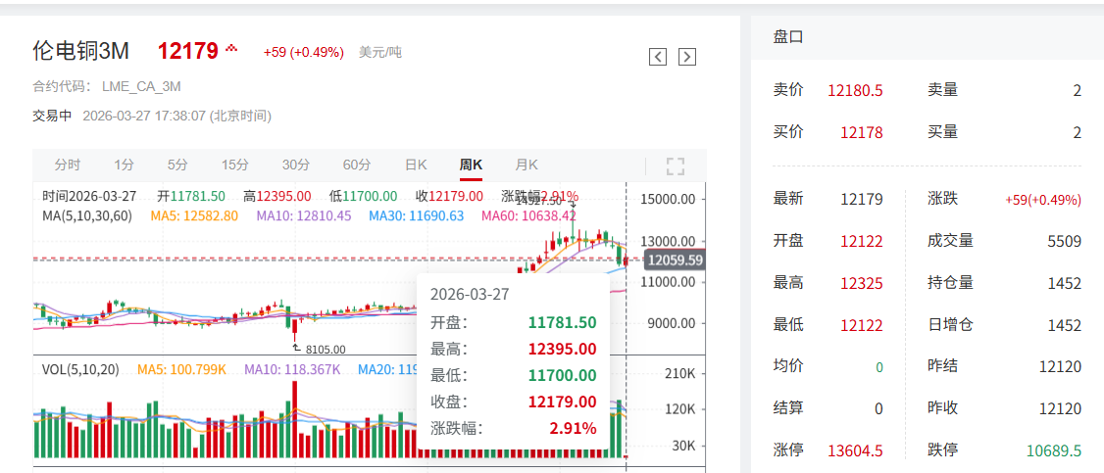Click the MA60: 10638.42 legend label
Screen dimensions: 1104x473
527,215
